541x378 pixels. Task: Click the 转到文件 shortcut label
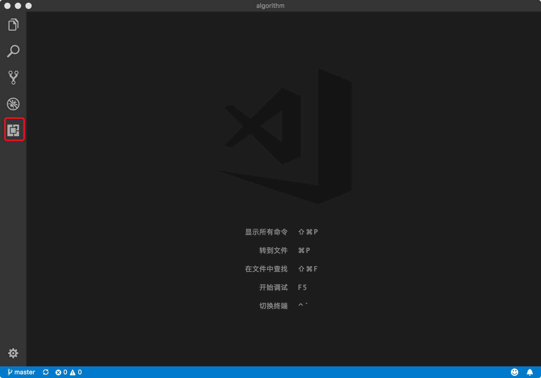pyautogui.click(x=273, y=251)
